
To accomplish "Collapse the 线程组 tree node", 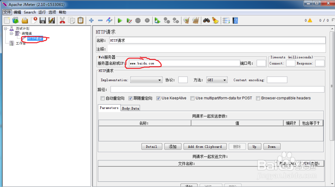I will pyautogui.click(x=11, y=33).
